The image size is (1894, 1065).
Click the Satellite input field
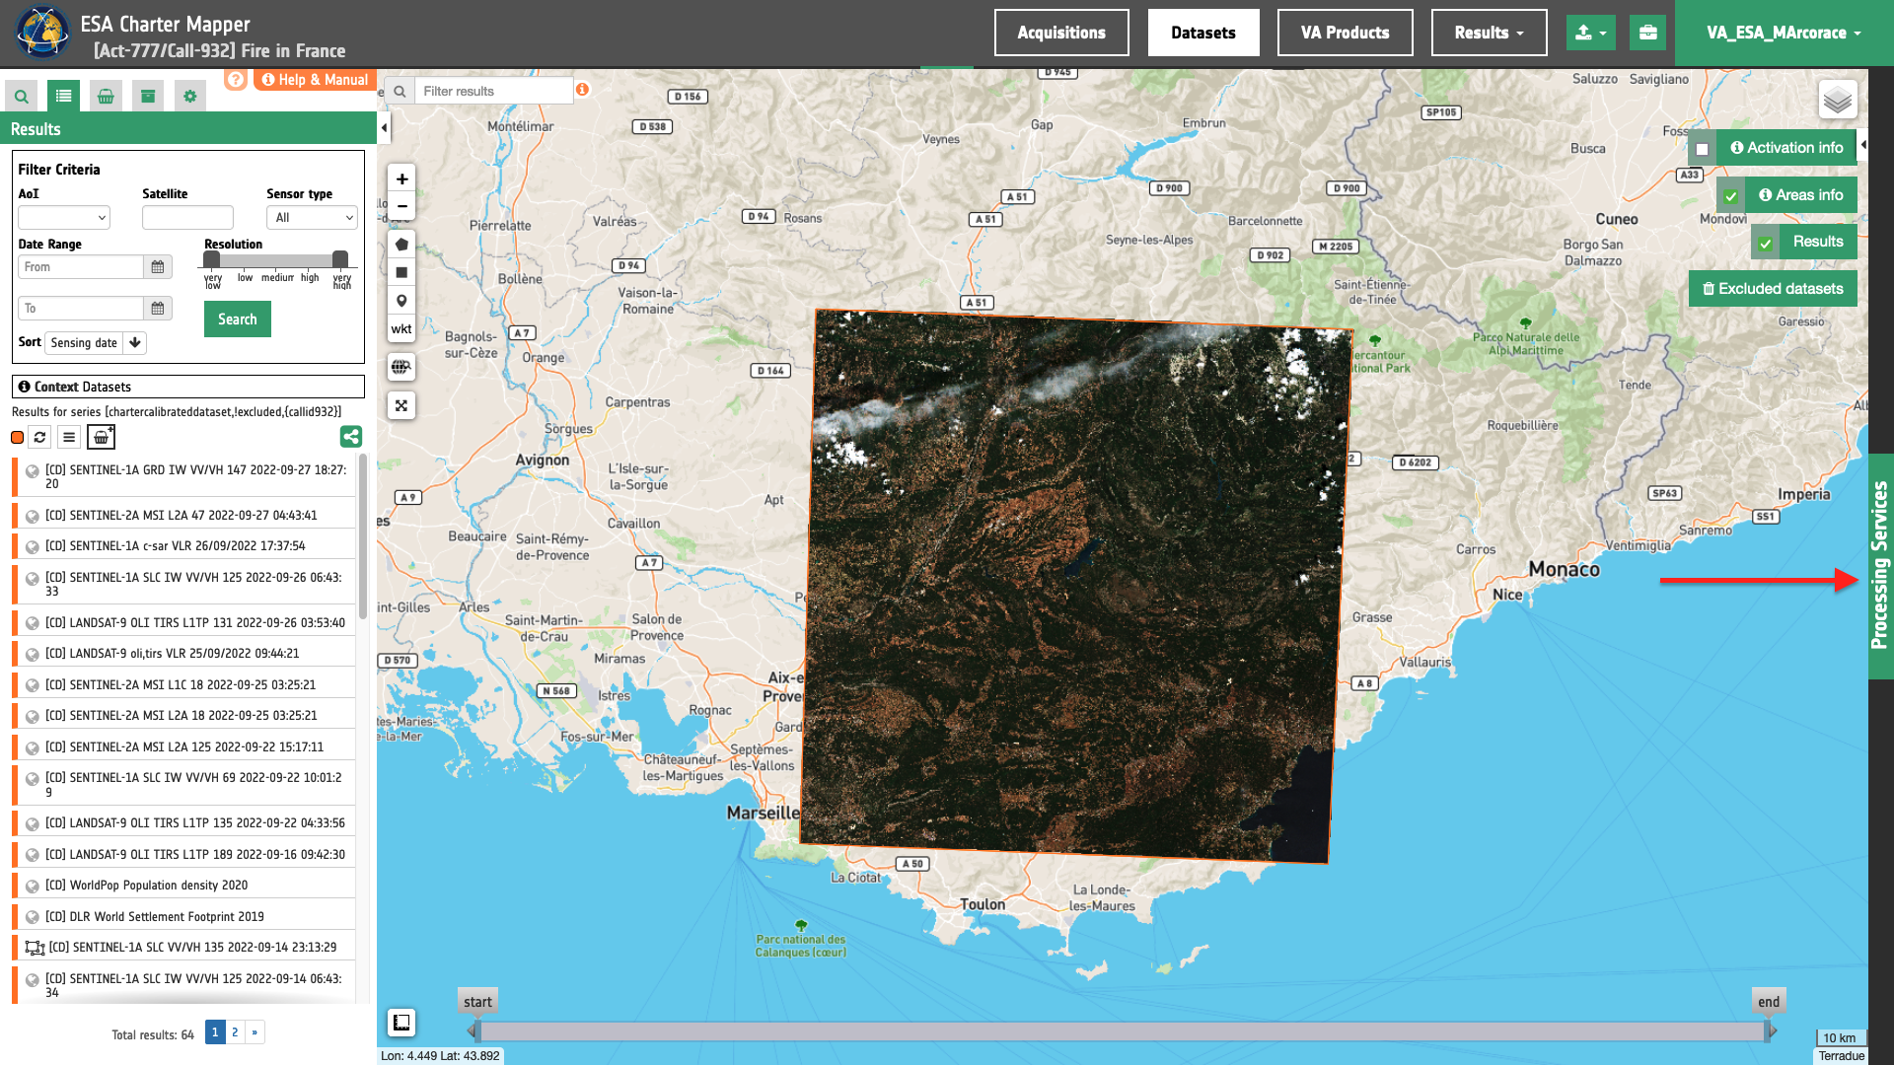(x=187, y=218)
